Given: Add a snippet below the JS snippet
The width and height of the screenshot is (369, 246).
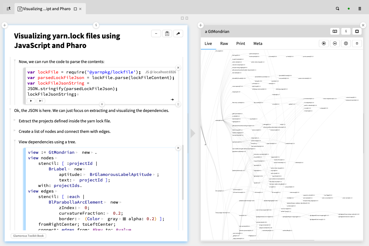Looking at the screenshot, I should (x=102, y=105).
